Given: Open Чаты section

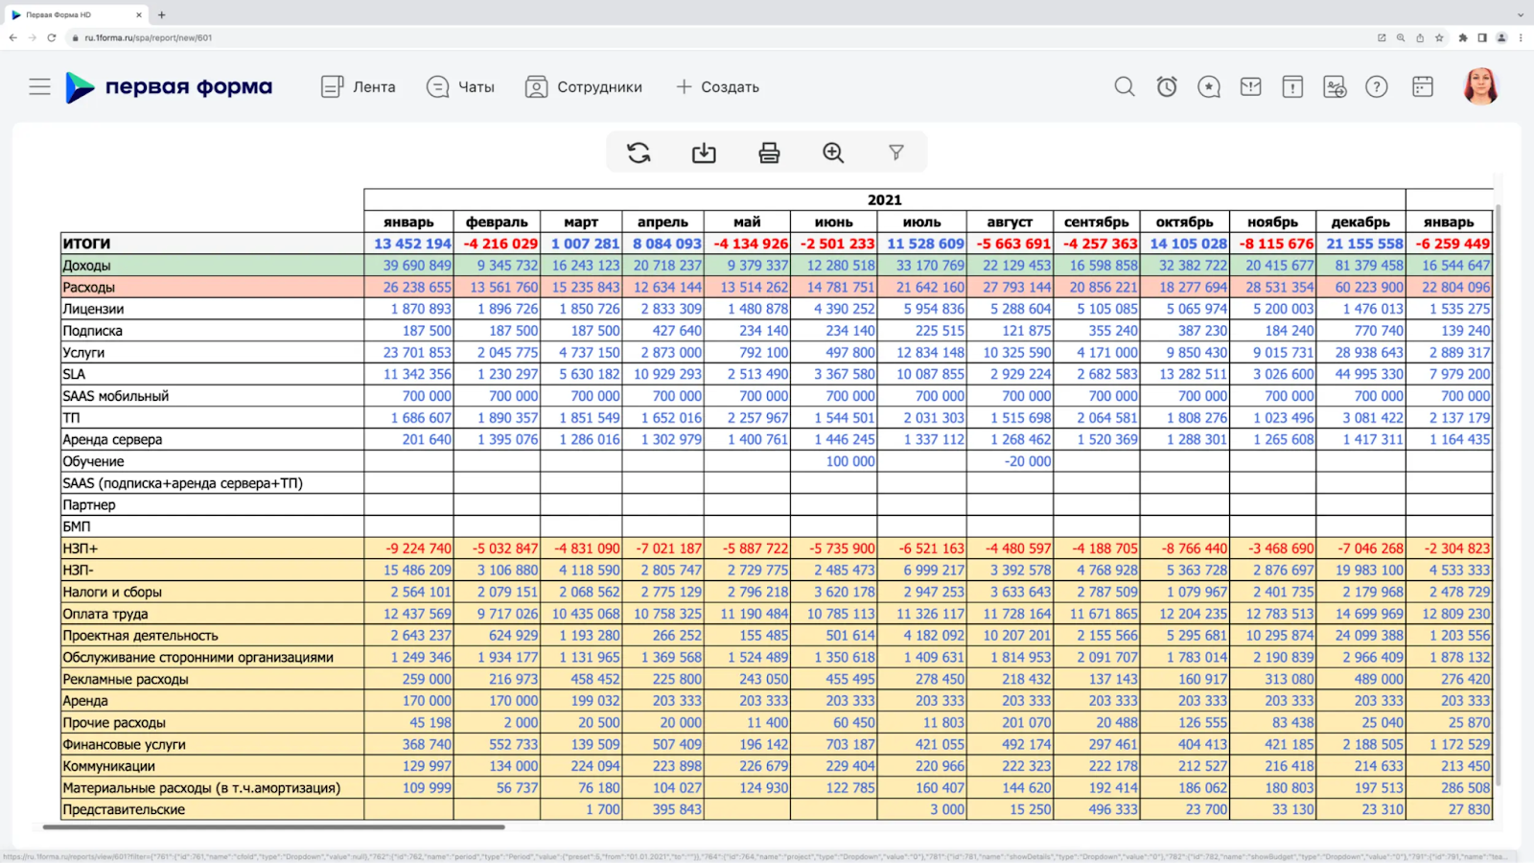Looking at the screenshot, I should [x=460, y=87].
